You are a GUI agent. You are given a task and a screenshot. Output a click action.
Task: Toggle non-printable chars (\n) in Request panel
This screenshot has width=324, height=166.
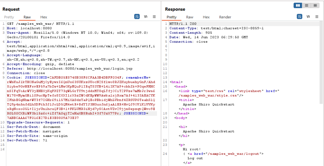pos(146,17)
